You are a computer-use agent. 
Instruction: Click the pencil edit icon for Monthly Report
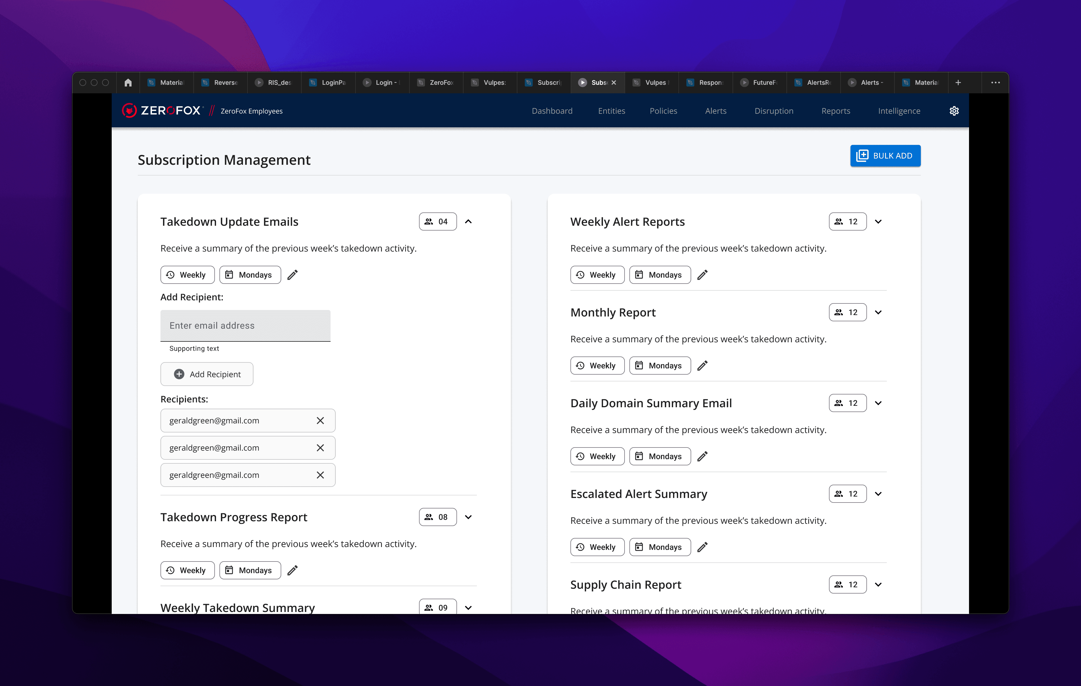[703, 366]
